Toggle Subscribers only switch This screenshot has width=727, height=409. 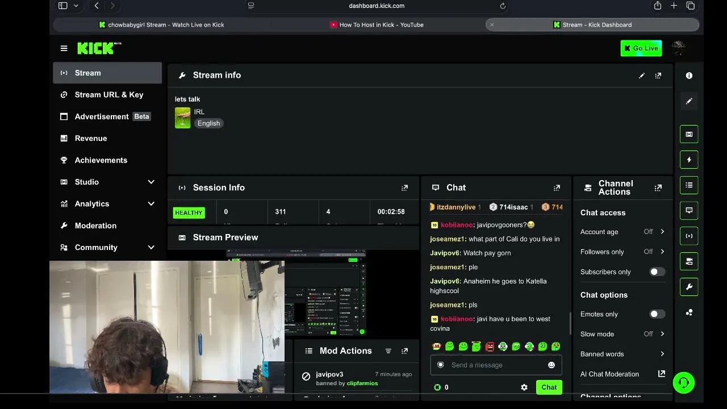(x=657, y=272)
